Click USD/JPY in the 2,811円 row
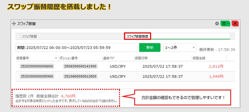Image resolution: width=249 pixels, height=112 pixels. [118, 66]
